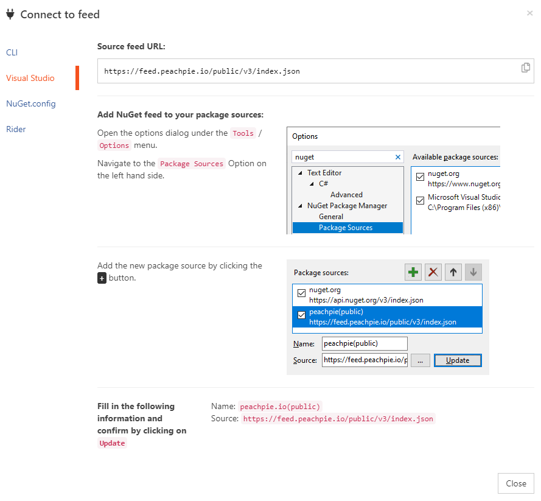Copy the source feed URL
Image resolution: width=541 pixels, height=501 pixels.
(525, 68)
